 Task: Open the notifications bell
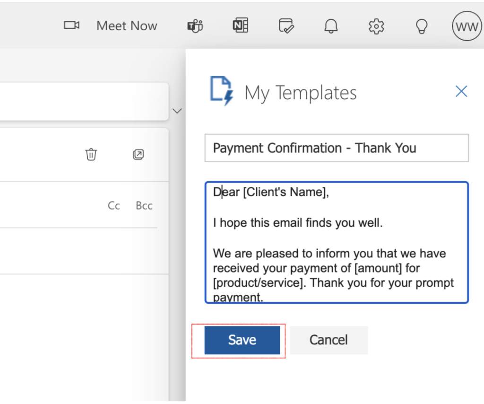(331, 26)
